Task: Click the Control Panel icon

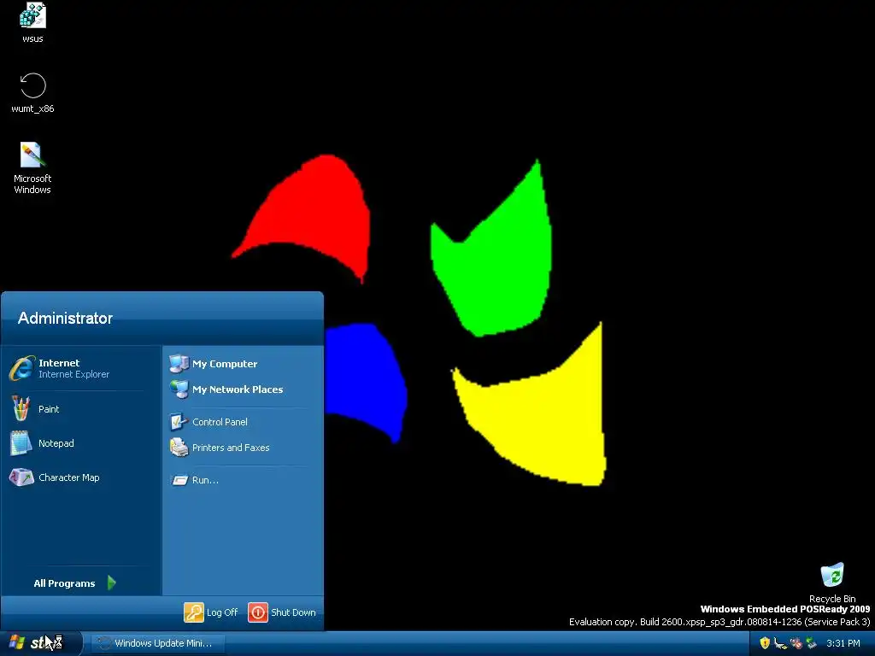Action: [179, 422]
